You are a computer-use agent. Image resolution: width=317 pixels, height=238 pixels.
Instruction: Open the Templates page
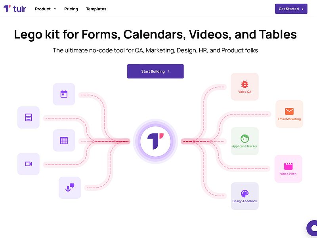point(96,9)
